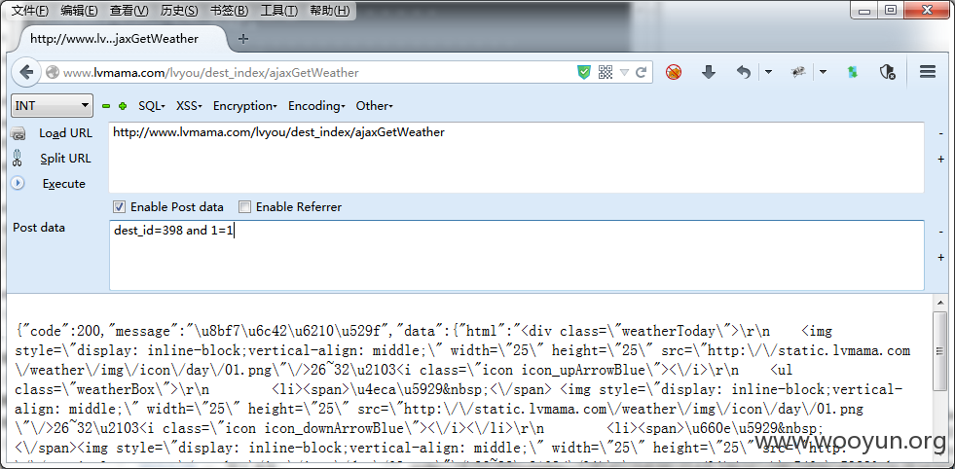The width and height of the screenshot is (955, 469).
Task: Click the Load URL button
Action: coord(66,133)
